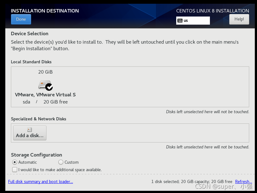Screen dimensions: 257x193
Task: Click the keyboard layout icon
Action: (x=180, y=21)
